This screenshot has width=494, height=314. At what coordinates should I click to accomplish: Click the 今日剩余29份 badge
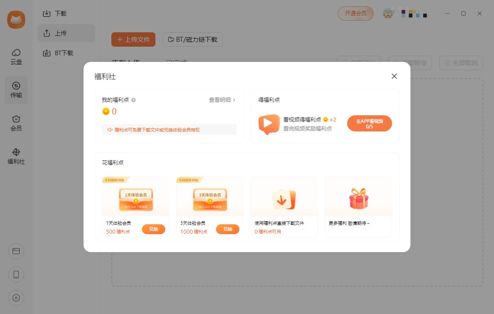(115, 180)
